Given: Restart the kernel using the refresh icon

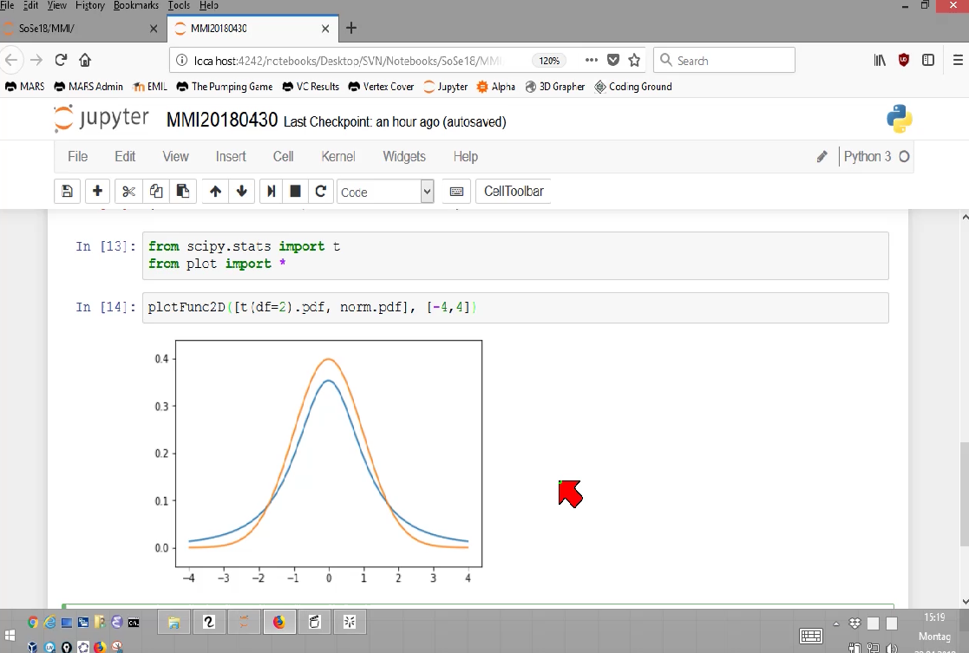Looking at the screenshot, I should pyautogui.click(x=320, y=192).
